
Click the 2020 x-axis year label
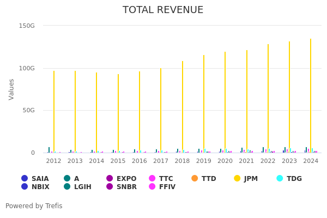(x=225, y=161)
